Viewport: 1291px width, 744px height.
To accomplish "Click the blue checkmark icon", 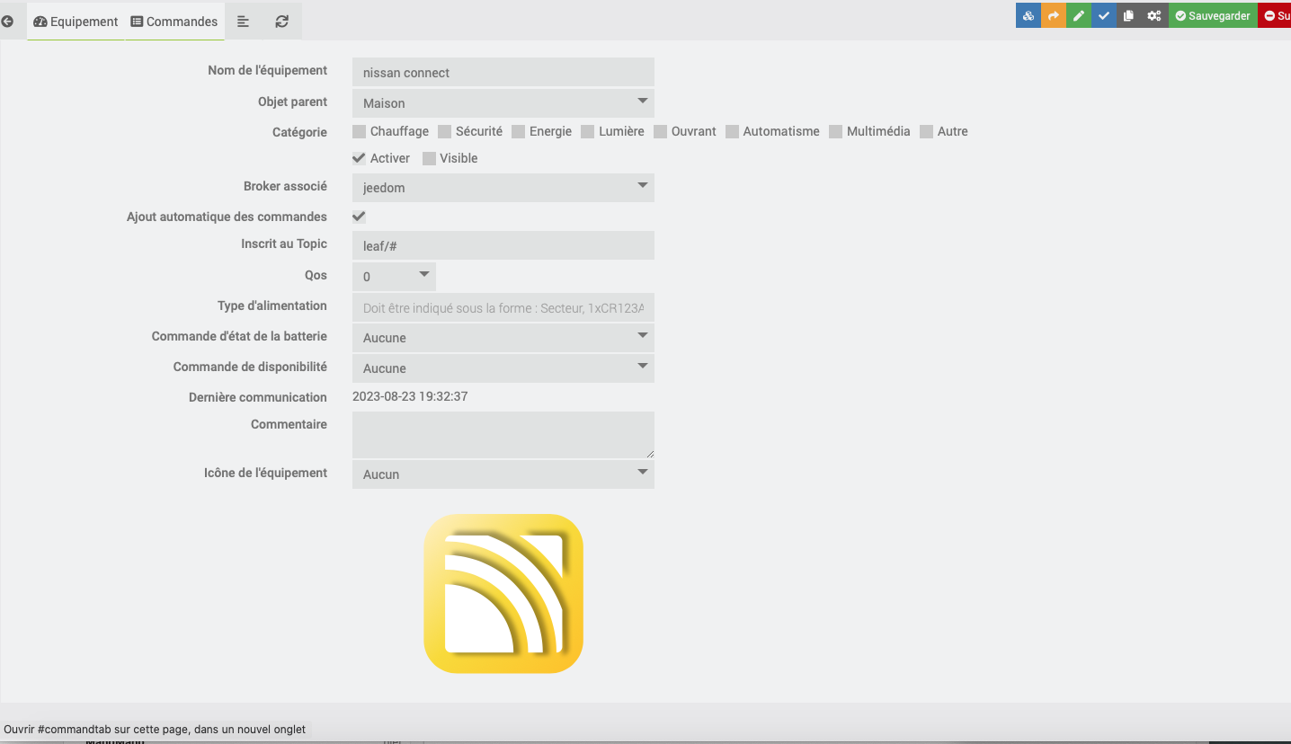I will (1103, 15).
